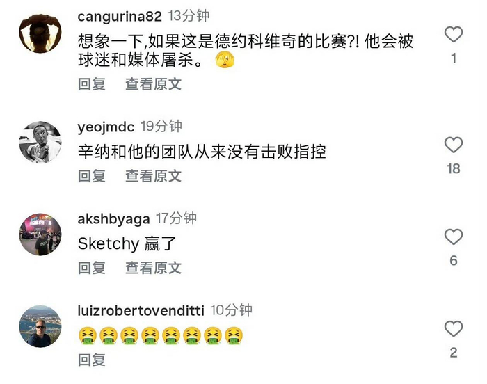Reply to luizrobertovenditti's comment
This screenshot has width=487, height=384.
click(92, 360)
